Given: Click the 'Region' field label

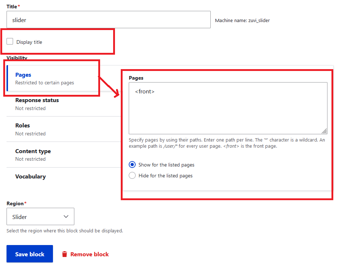Looking at the screenshot, I should pos(15,203).
